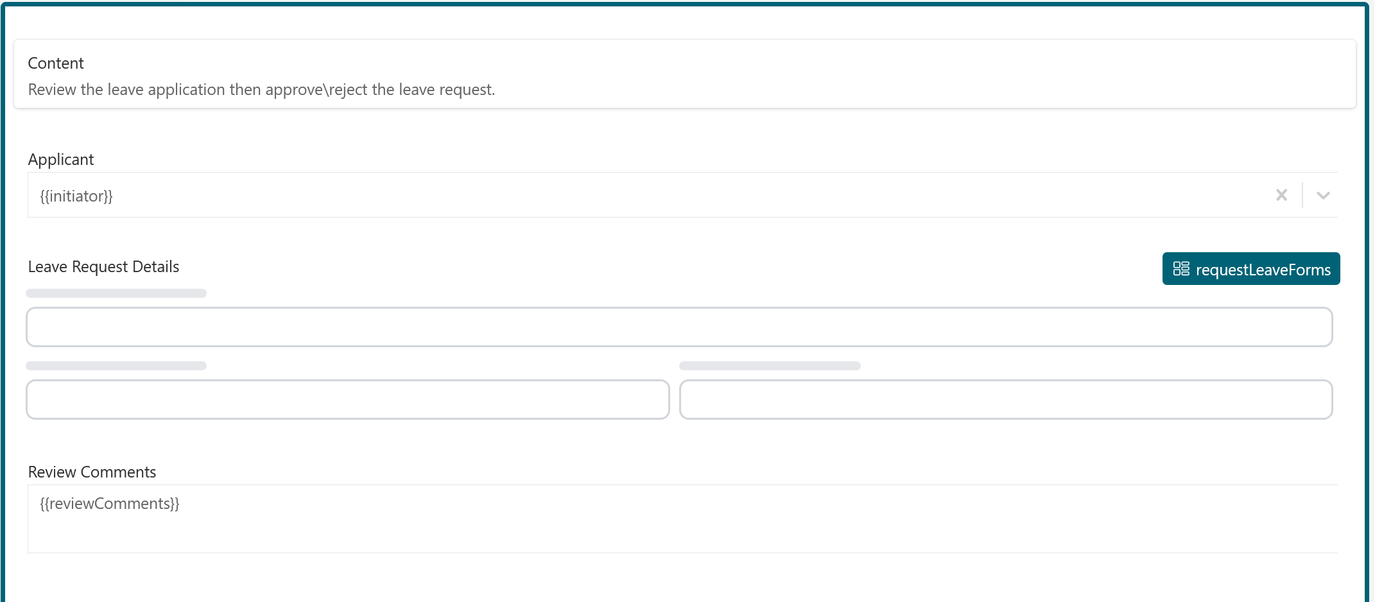Click the Review Comments label

click(x=92, y=472)
